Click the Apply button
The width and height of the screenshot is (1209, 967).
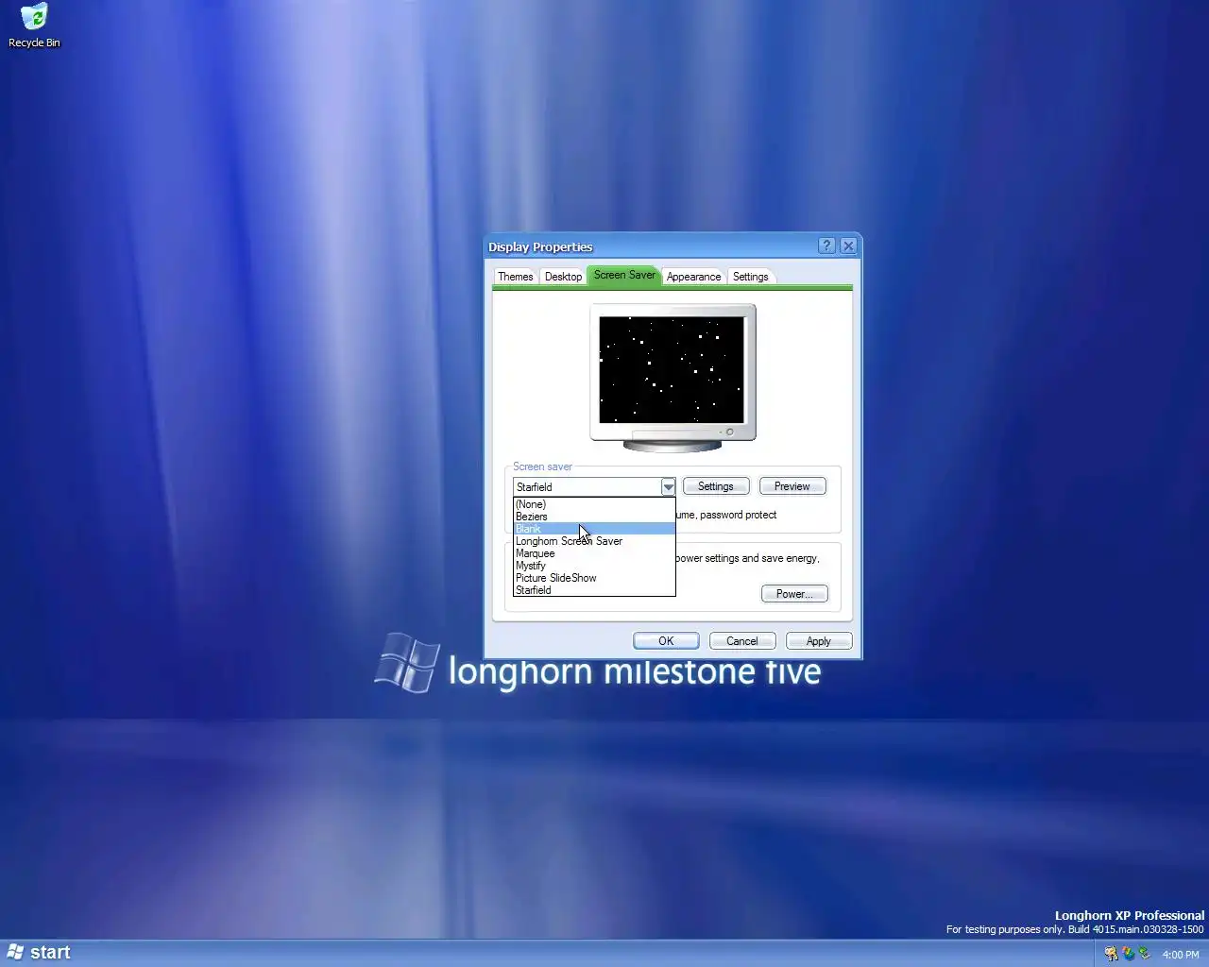click(819, 641)
